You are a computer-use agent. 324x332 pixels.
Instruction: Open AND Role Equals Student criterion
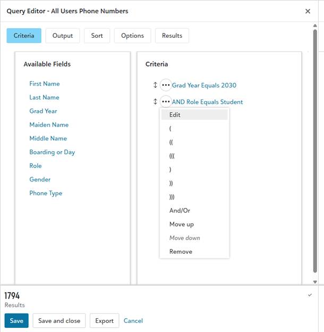pyautogui.click(x=207, y=102)
